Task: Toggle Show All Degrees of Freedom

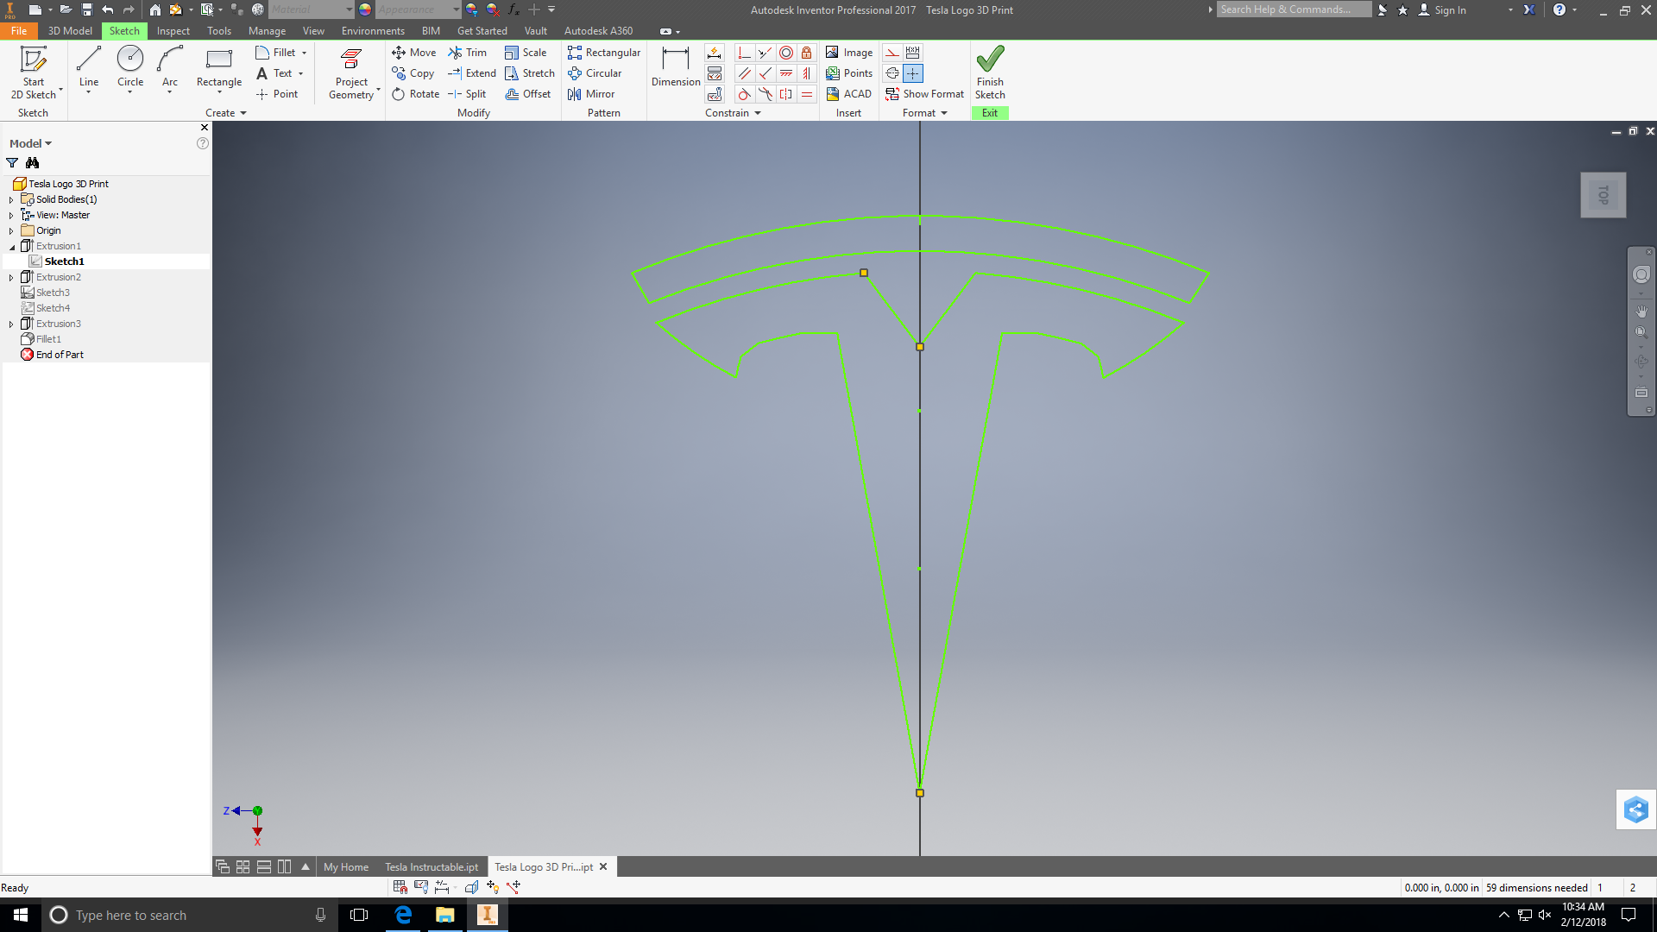Action: click(x=493, y=887)
